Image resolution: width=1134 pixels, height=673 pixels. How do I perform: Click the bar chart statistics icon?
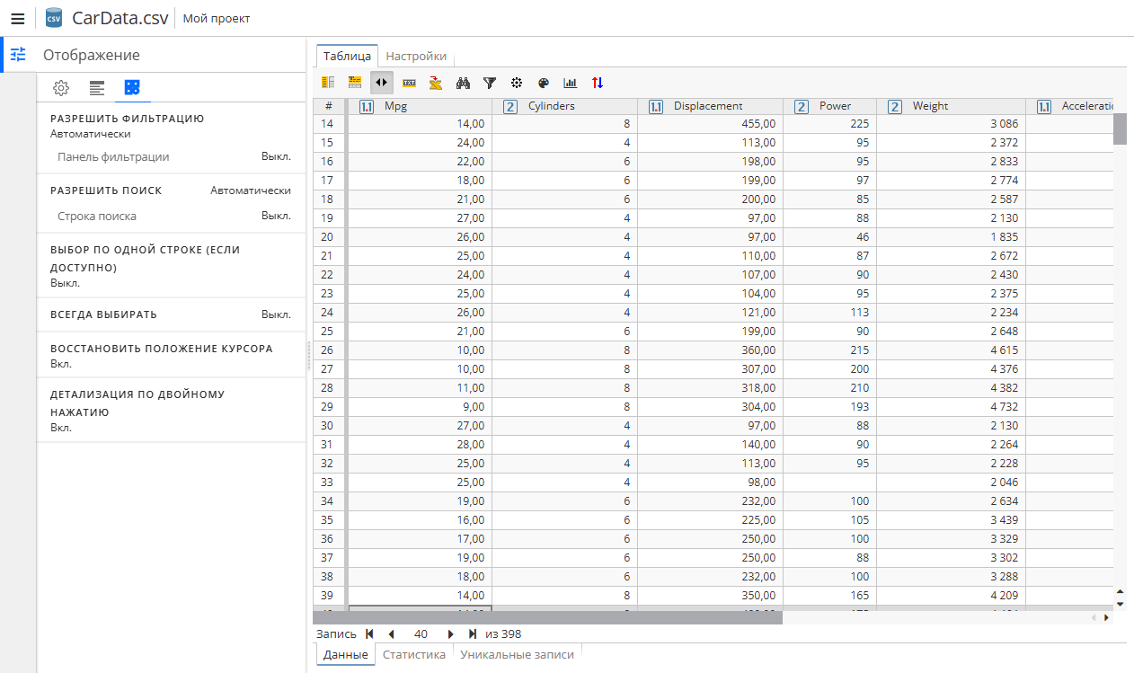pyautogui.click(x=570, y=83)
